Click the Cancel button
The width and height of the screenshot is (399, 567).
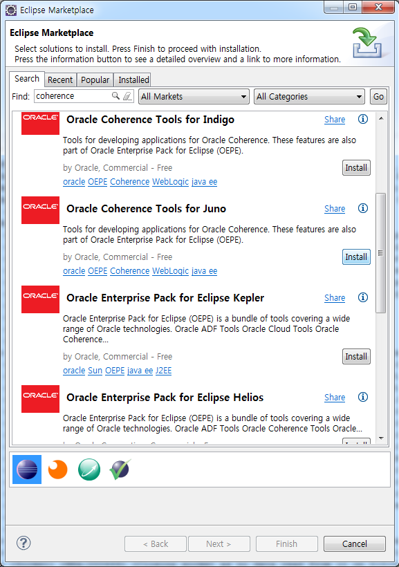click(355, 544)
